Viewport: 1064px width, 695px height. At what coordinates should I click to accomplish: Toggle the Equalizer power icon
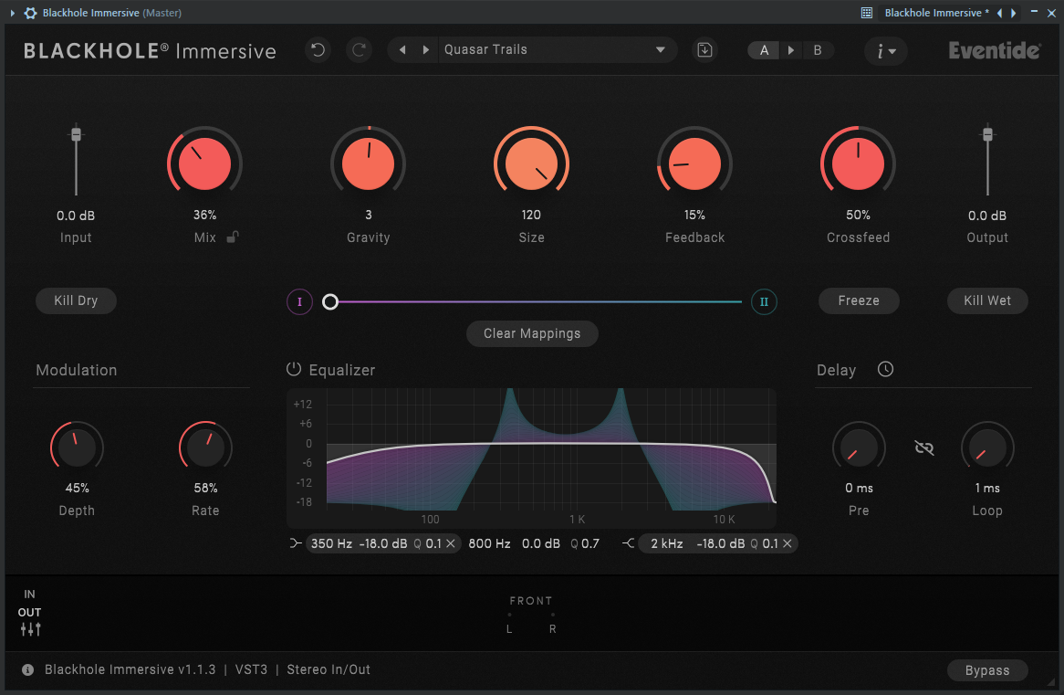[293, 369]
